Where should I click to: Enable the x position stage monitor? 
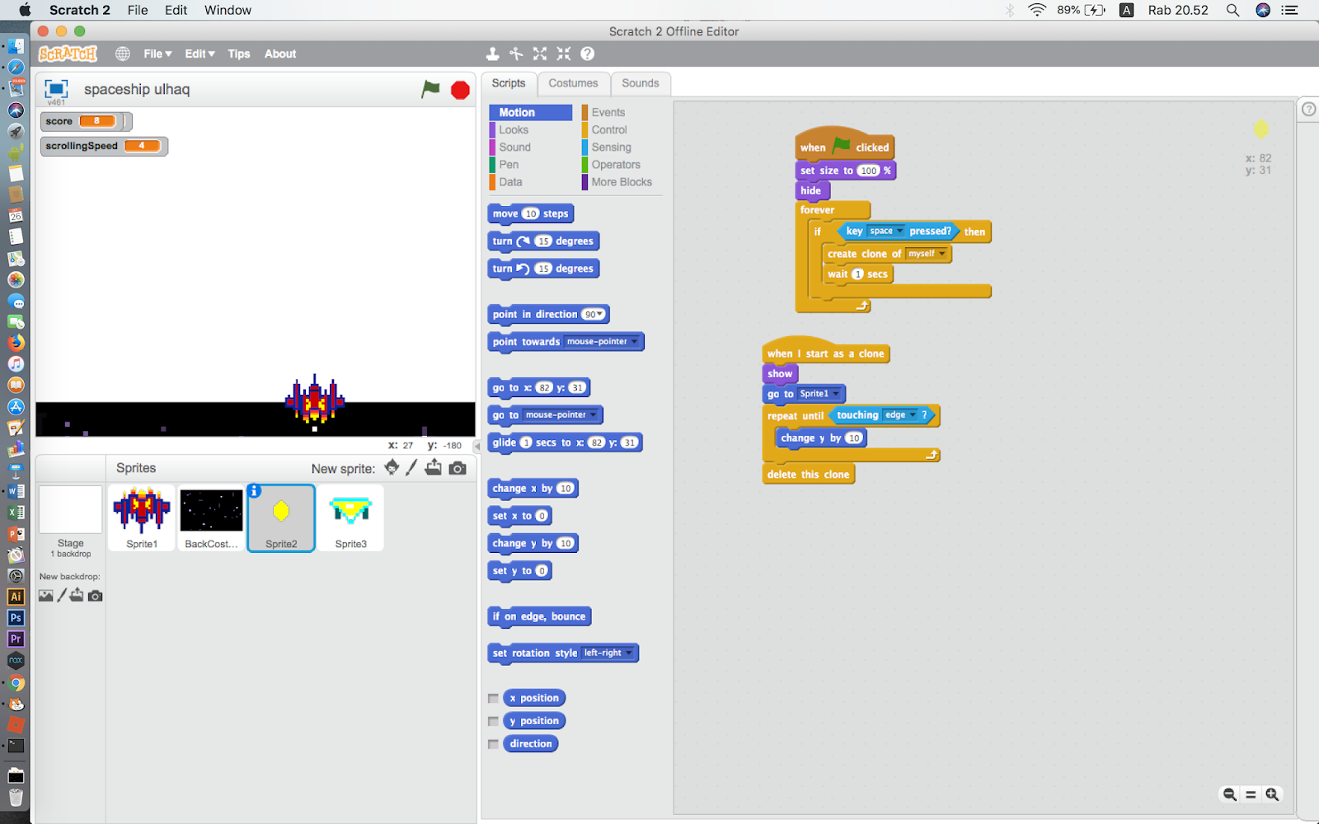[493, 697]
